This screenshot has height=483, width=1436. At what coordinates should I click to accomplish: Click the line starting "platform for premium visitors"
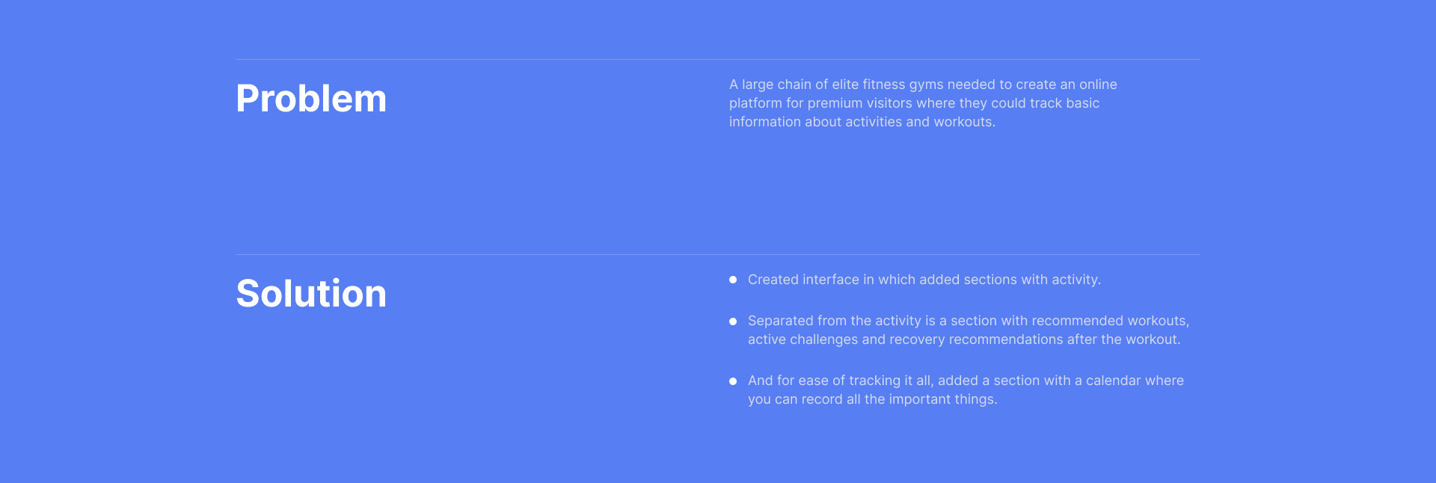tap(914, 103)
